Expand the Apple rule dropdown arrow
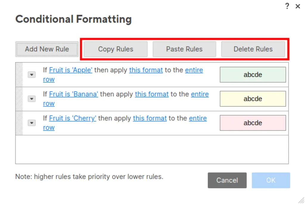 tap(32, 75)
